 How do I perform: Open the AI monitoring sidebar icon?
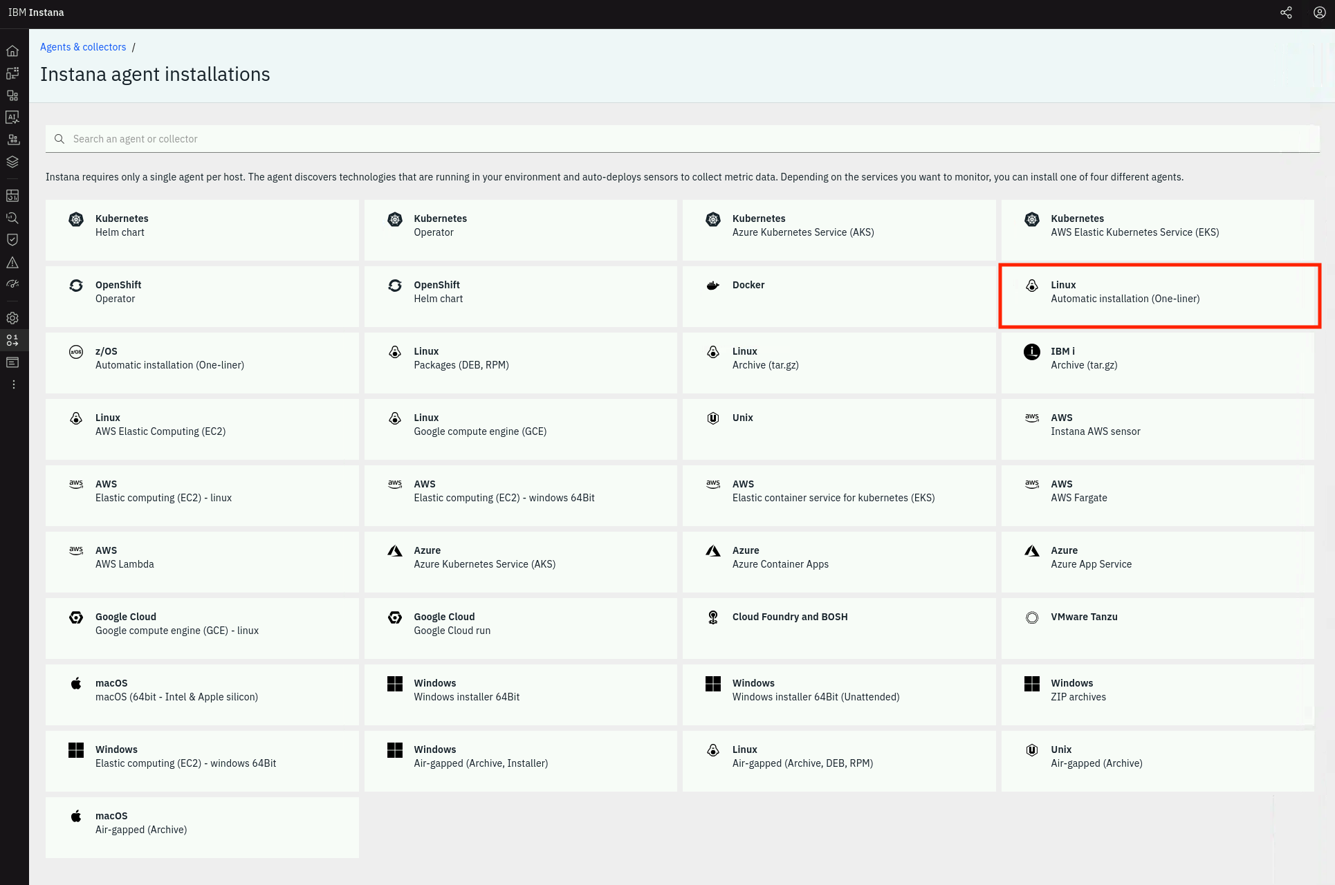pyautogui.click(x=12, y=118)
